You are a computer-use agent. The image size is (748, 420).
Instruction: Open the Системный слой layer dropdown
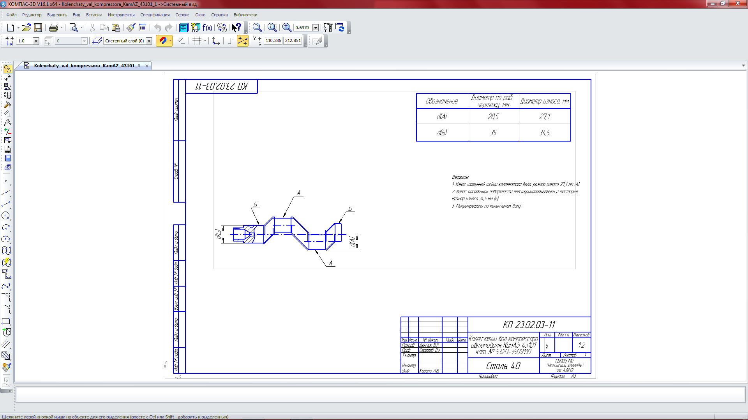point(149,41)
